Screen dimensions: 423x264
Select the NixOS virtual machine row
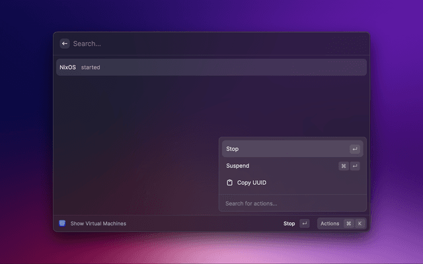(x=211, y=67)
